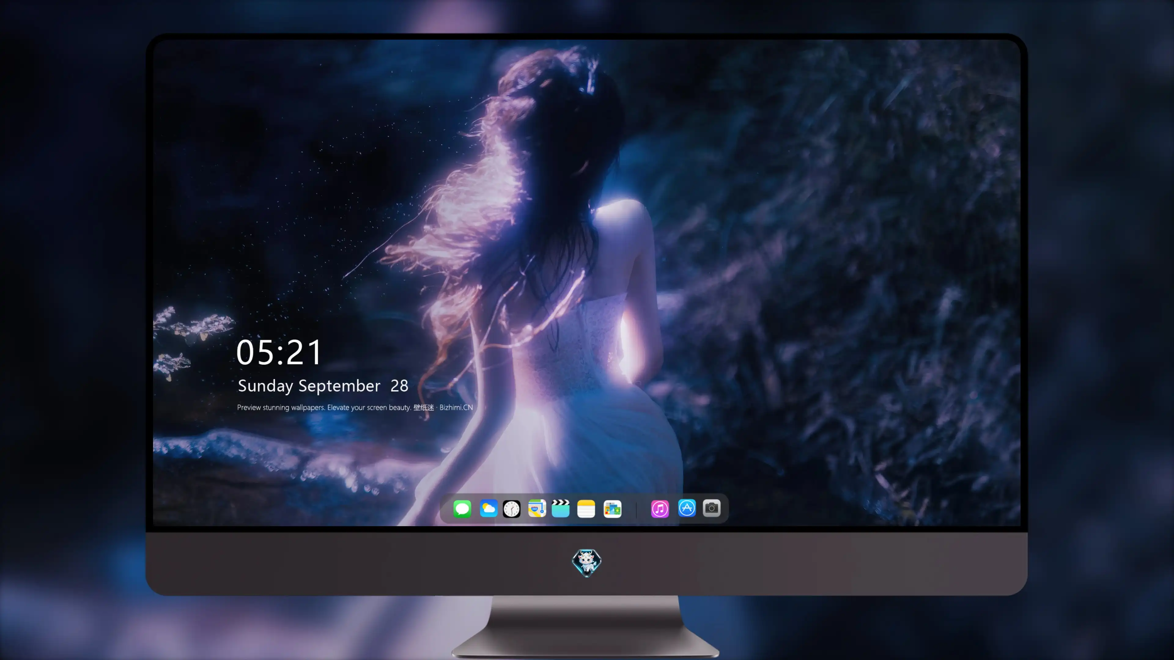The width and height of the screenshot is (1174, 660).
Task: Open the Clock app in the dock
Action: [x=511, y=508]
